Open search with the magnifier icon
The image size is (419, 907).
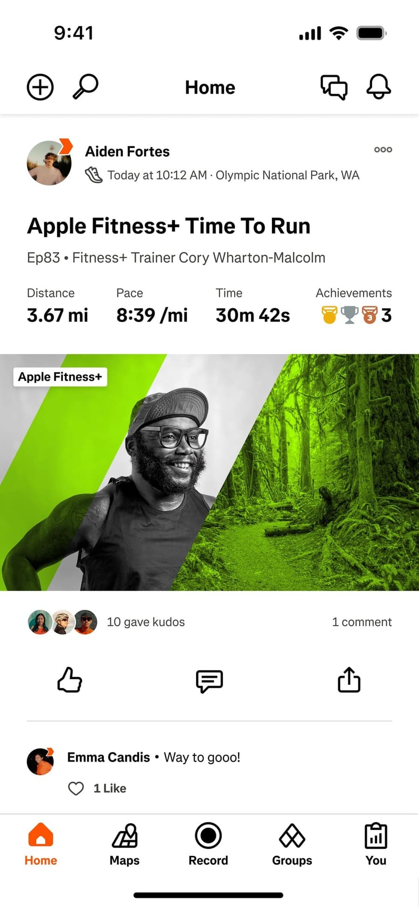85,87
